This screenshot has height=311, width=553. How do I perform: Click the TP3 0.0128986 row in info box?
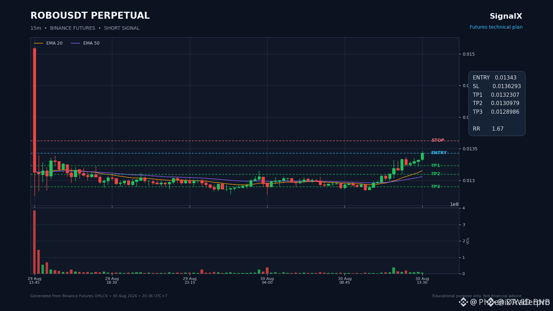click(x=496, y=112)
